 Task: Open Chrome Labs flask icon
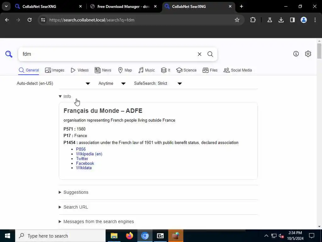pos(269,20)
